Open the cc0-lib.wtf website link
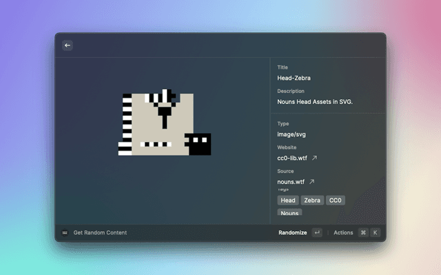Image resolution: width=441 pixels, height=275 pixels. coord(290,158)
